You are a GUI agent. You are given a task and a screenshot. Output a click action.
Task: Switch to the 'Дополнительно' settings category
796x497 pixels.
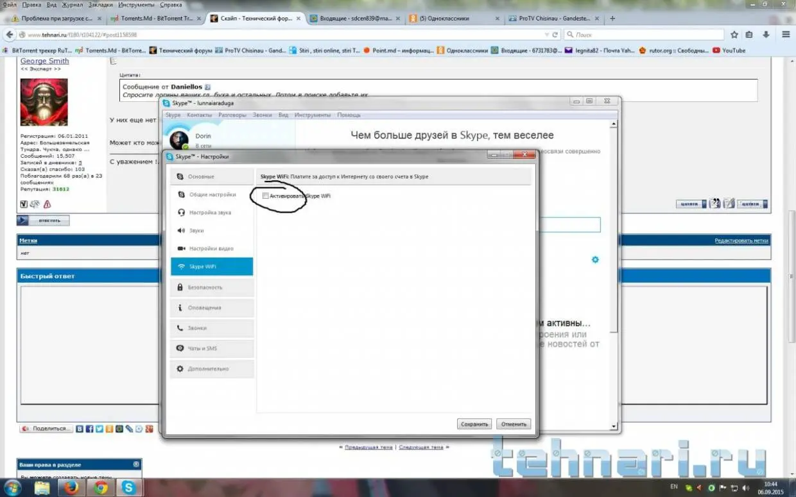[212, 369]
